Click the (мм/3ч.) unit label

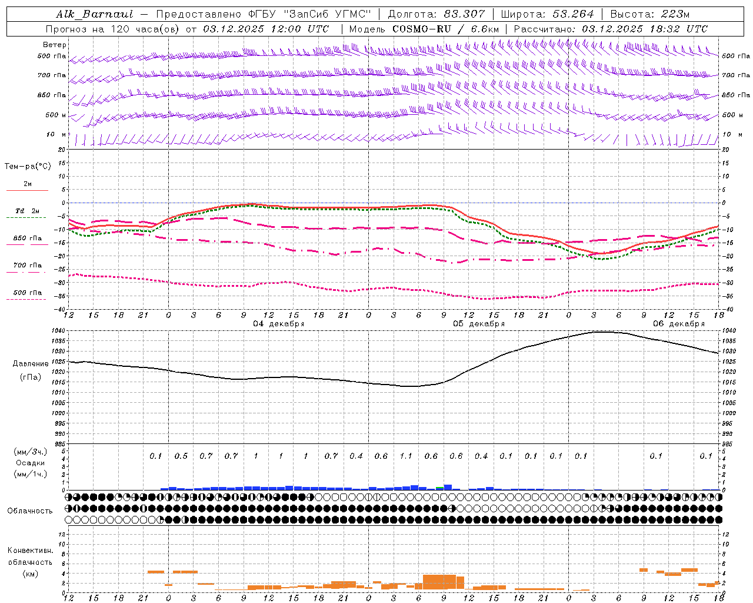tap(31, 452)
